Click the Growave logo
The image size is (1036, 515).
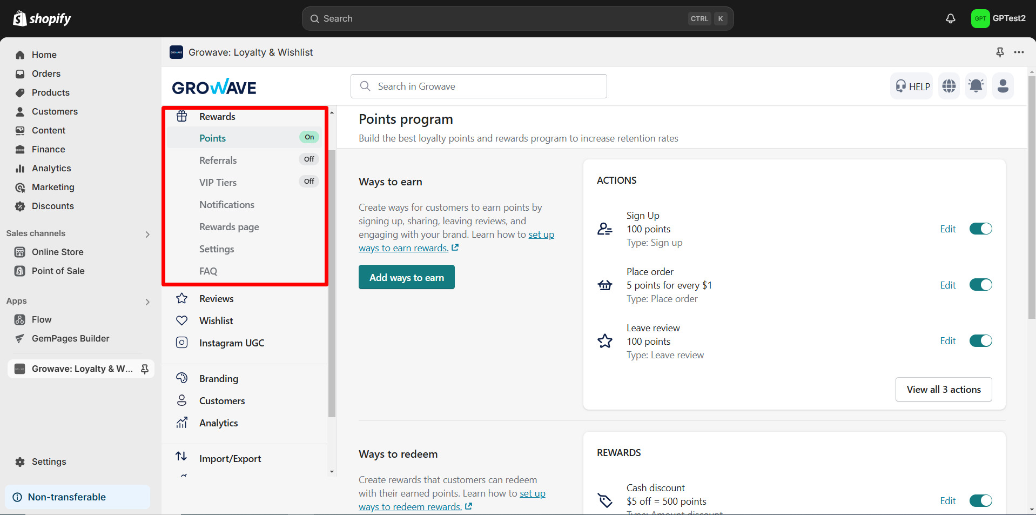click(214, 86)
